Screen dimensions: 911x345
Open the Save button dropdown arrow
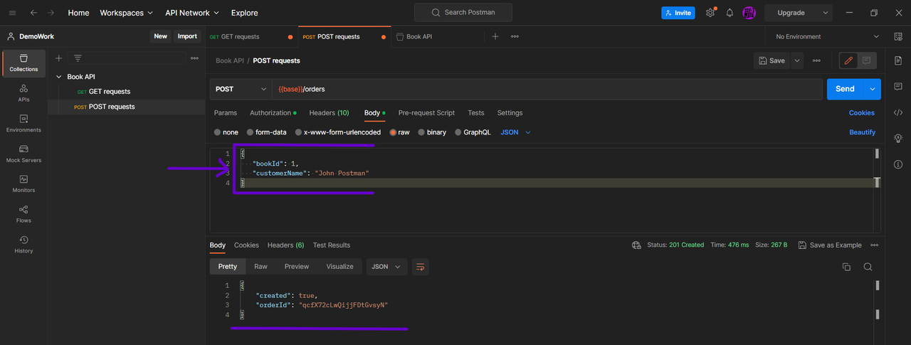click(797, 60)
